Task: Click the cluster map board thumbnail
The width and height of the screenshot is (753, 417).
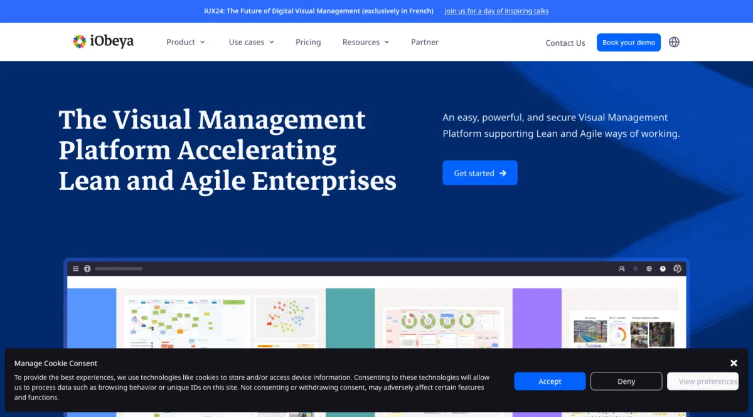Action: 286,317
